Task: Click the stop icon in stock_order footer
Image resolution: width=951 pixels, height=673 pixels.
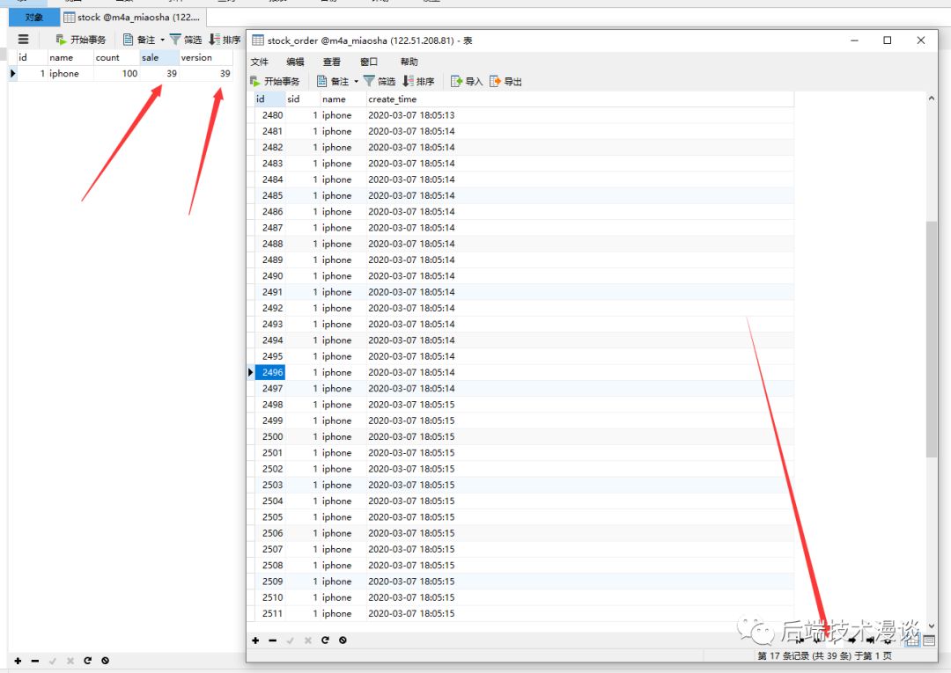Action: [343, 640]
